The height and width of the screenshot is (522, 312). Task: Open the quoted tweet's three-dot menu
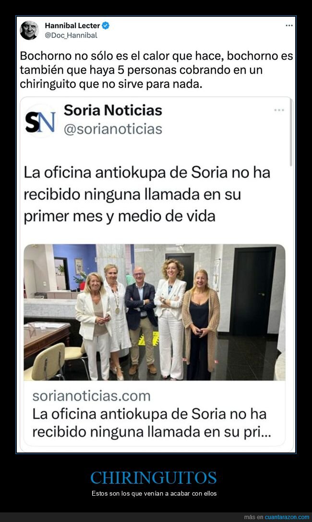279,110
